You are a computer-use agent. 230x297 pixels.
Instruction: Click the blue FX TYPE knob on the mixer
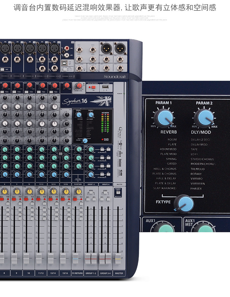pos(85,141)
